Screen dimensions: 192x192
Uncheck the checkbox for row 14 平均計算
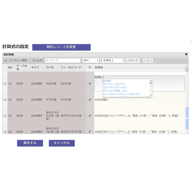[90, 99]
